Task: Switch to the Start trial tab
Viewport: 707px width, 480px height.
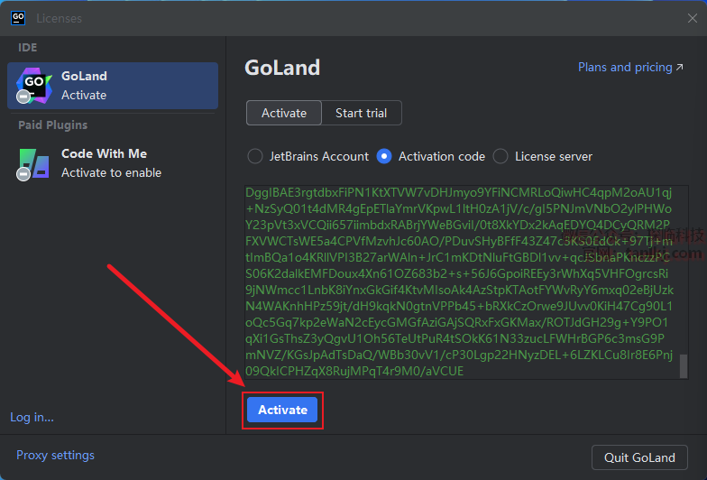Action: click(361, 113)
